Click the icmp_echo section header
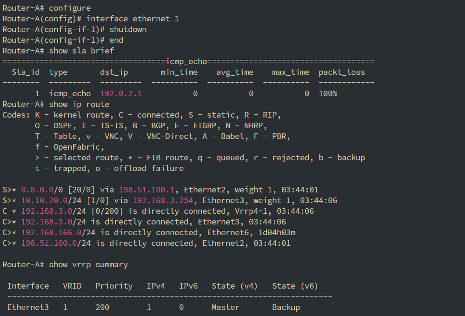This screenshot has width=465, height=316. click(186, 62)
